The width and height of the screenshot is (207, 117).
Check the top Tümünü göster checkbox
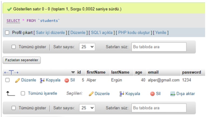13,47
